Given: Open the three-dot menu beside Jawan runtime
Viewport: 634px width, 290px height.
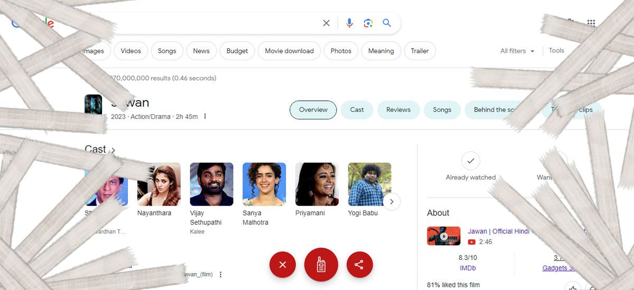Looking at the screenshot, I should click(x=205, y=116).
